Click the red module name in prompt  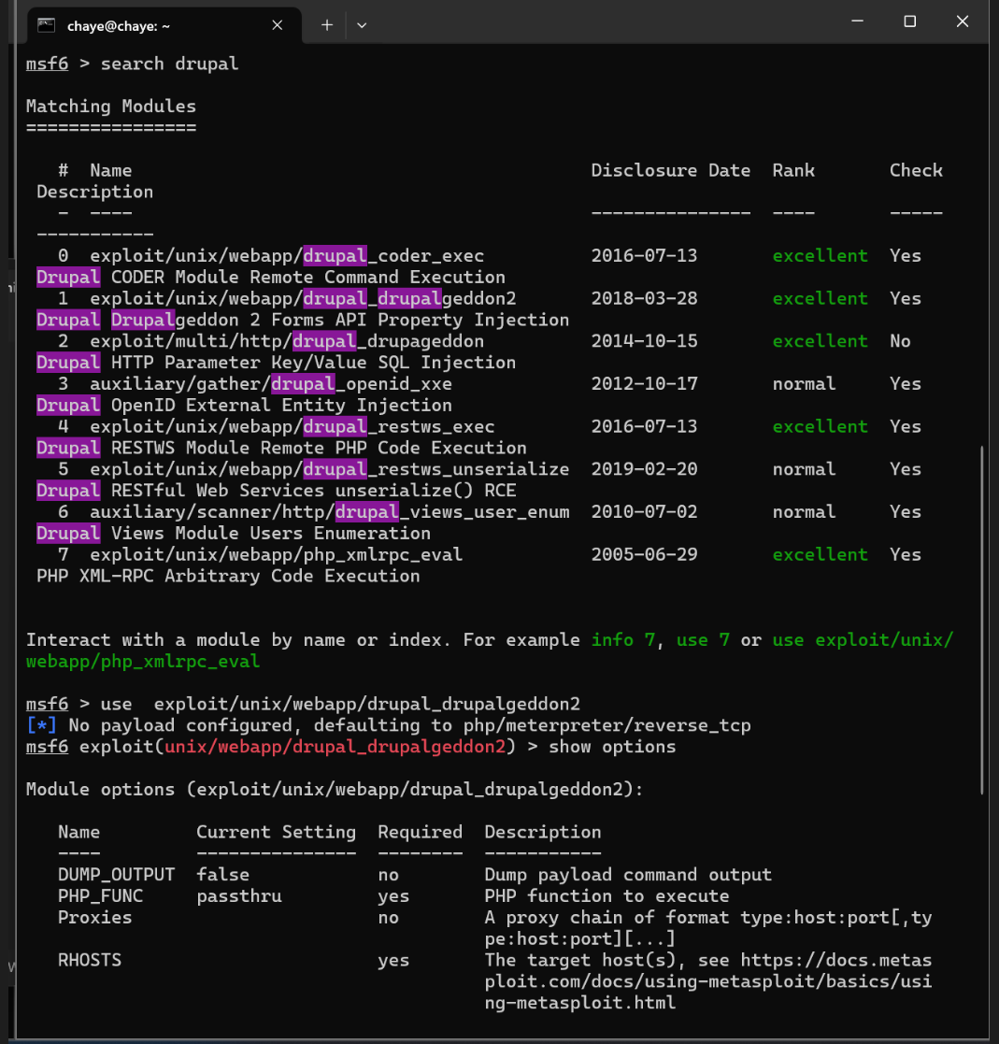coord(335,747)
